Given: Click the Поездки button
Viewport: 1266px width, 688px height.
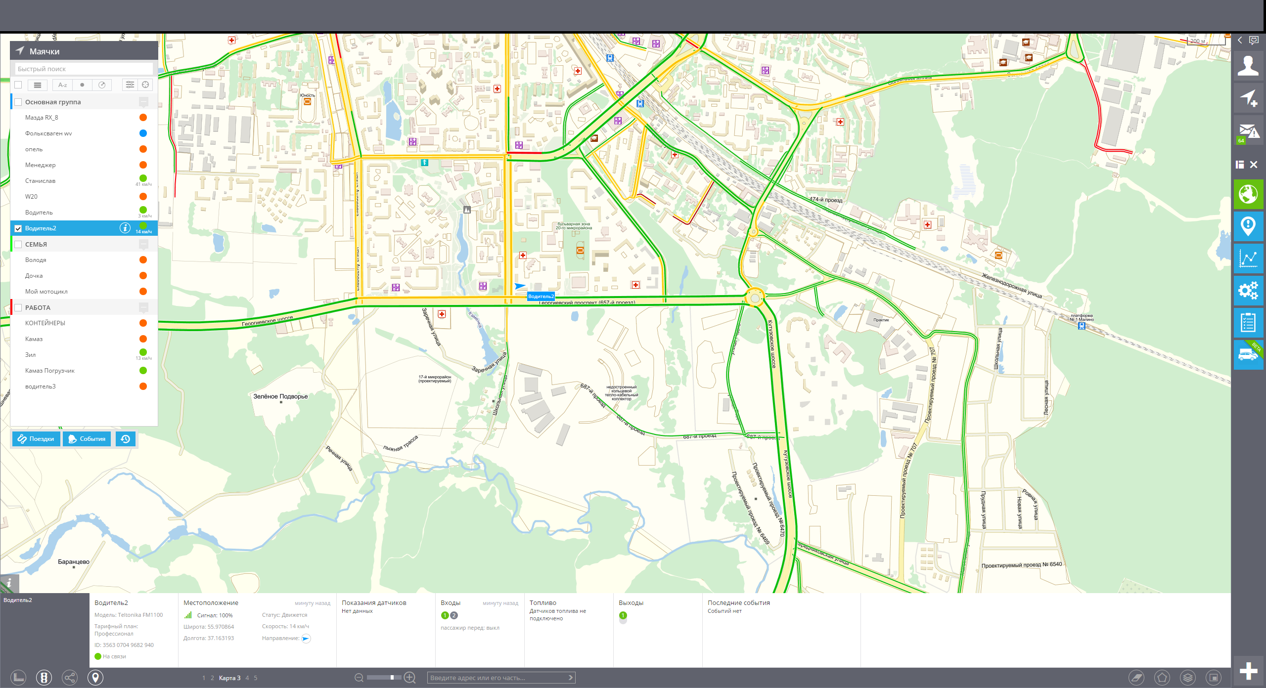Looking at the screenshot, I should [x=36, y=439].
